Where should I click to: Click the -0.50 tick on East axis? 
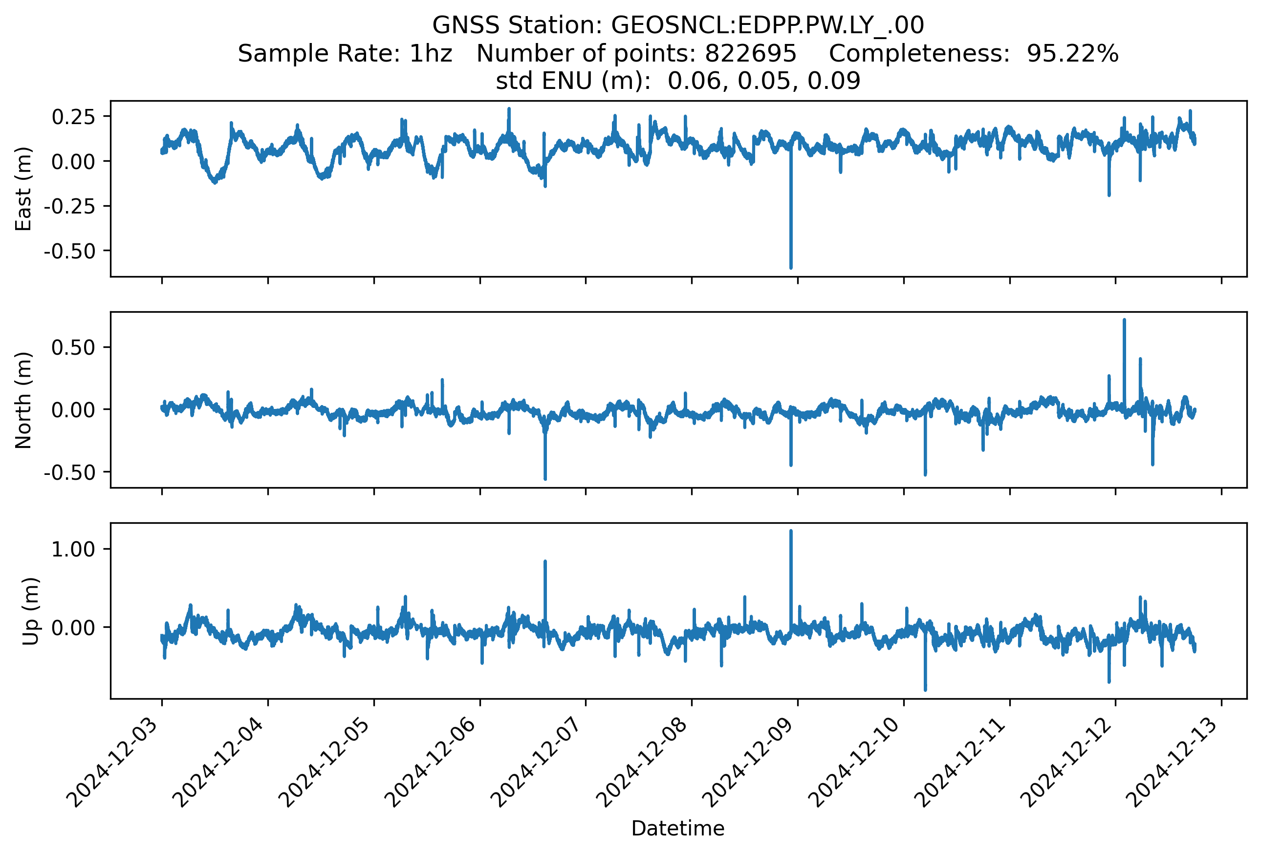pyautogui.click(x=69, y=251)
